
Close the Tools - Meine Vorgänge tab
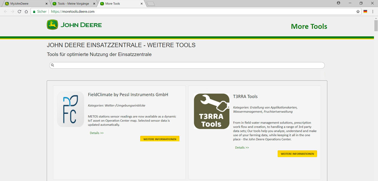94,4
